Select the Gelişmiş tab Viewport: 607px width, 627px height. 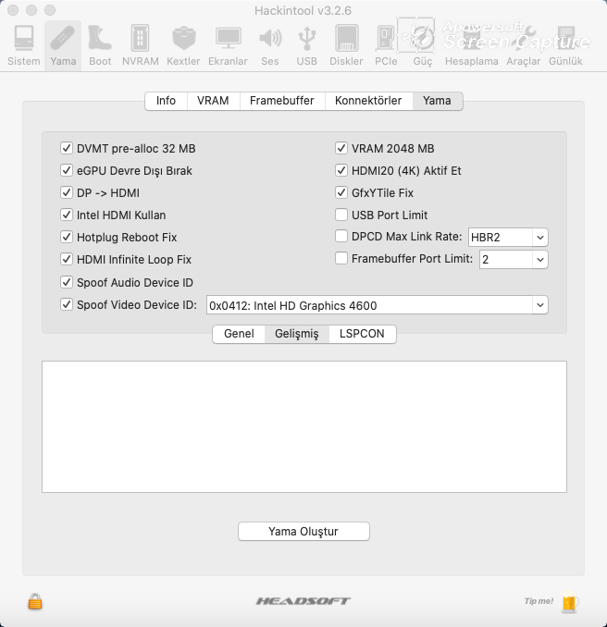[297, 334]
